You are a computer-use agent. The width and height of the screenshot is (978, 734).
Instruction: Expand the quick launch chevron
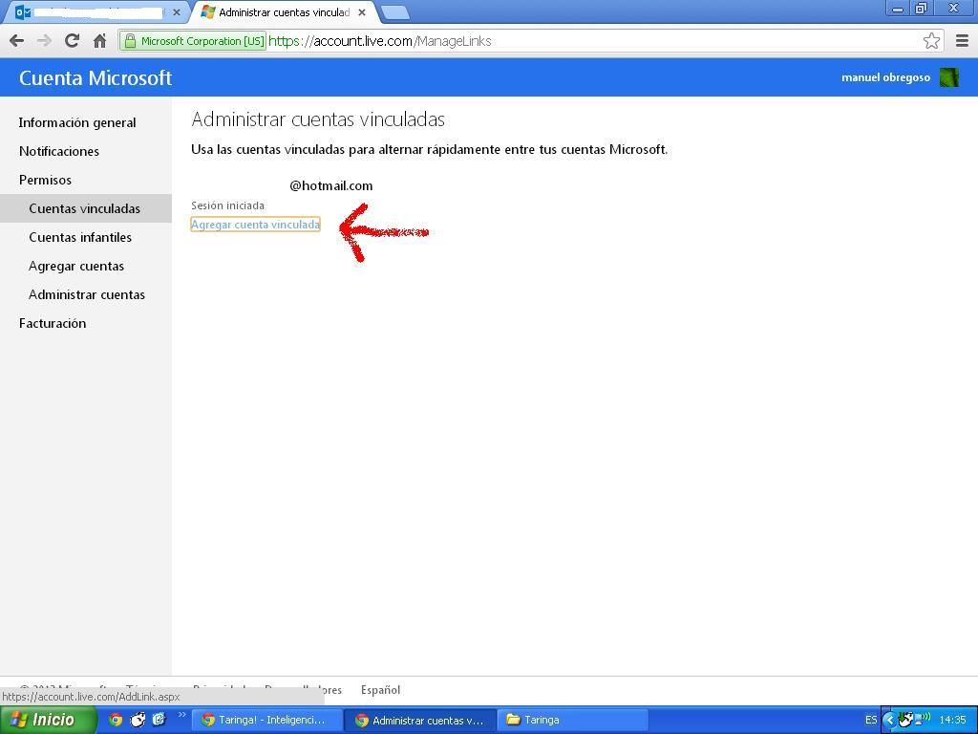click(x=181, y=715)
